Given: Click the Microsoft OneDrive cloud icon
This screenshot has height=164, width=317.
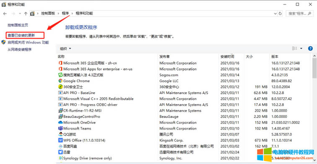Looking at the screenshot, I should tap(60, 122).
